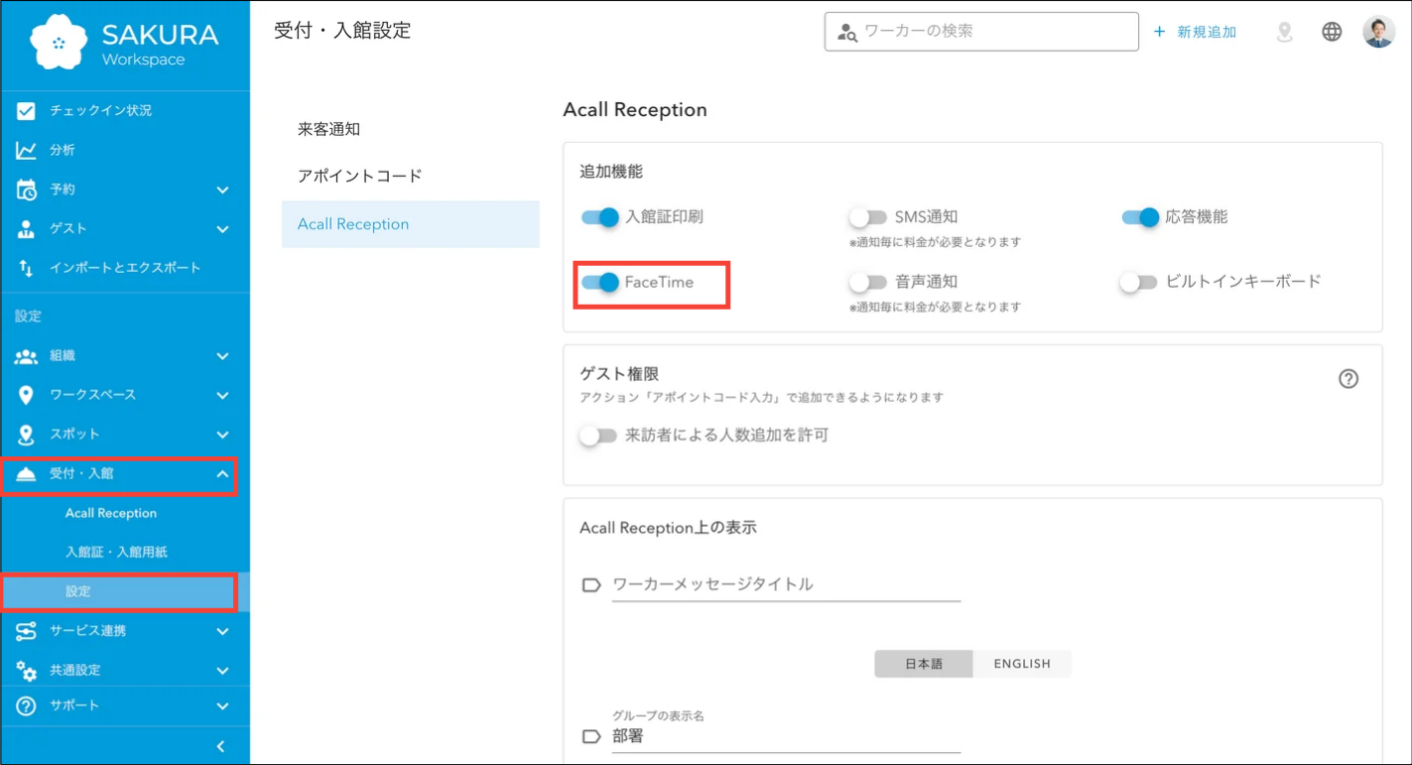
Task: Expand the 共通設定 menu chevron
Action: (222, 671)
